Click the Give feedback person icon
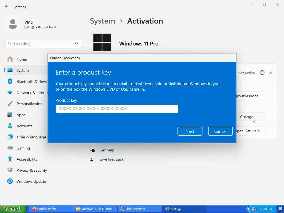The height and width of the screenshot is (213, 284). click(x=93, y=159)
